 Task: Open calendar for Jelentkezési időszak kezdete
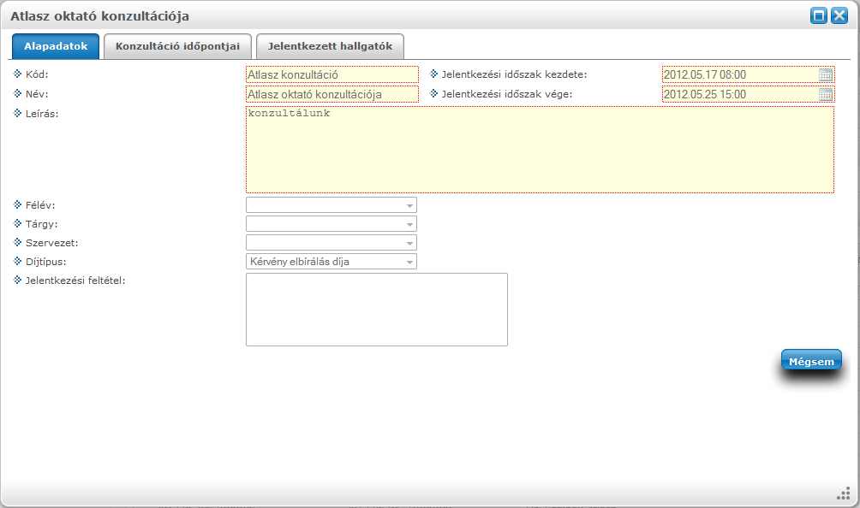tap(826, 74)
